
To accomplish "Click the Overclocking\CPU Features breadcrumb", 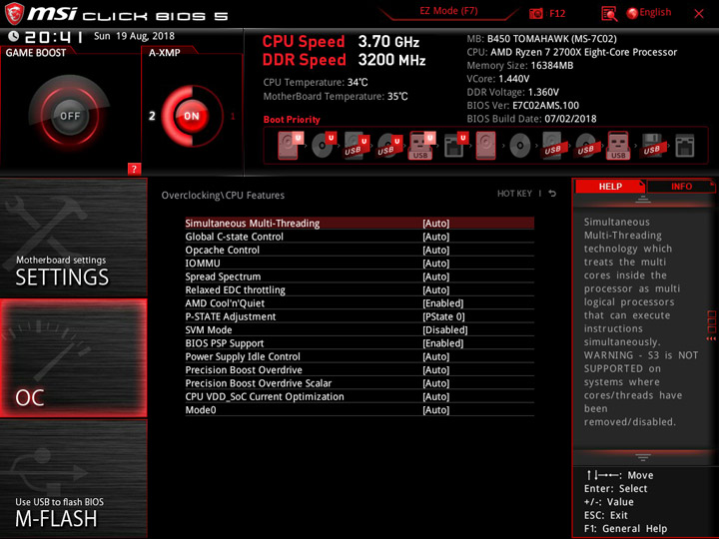I will pyautogui.click(x=223, y=196).
